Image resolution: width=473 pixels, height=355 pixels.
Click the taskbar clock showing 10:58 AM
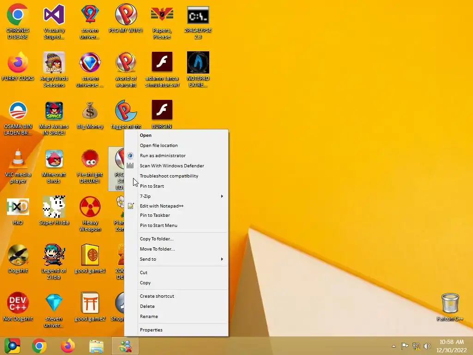pos(451,346)
